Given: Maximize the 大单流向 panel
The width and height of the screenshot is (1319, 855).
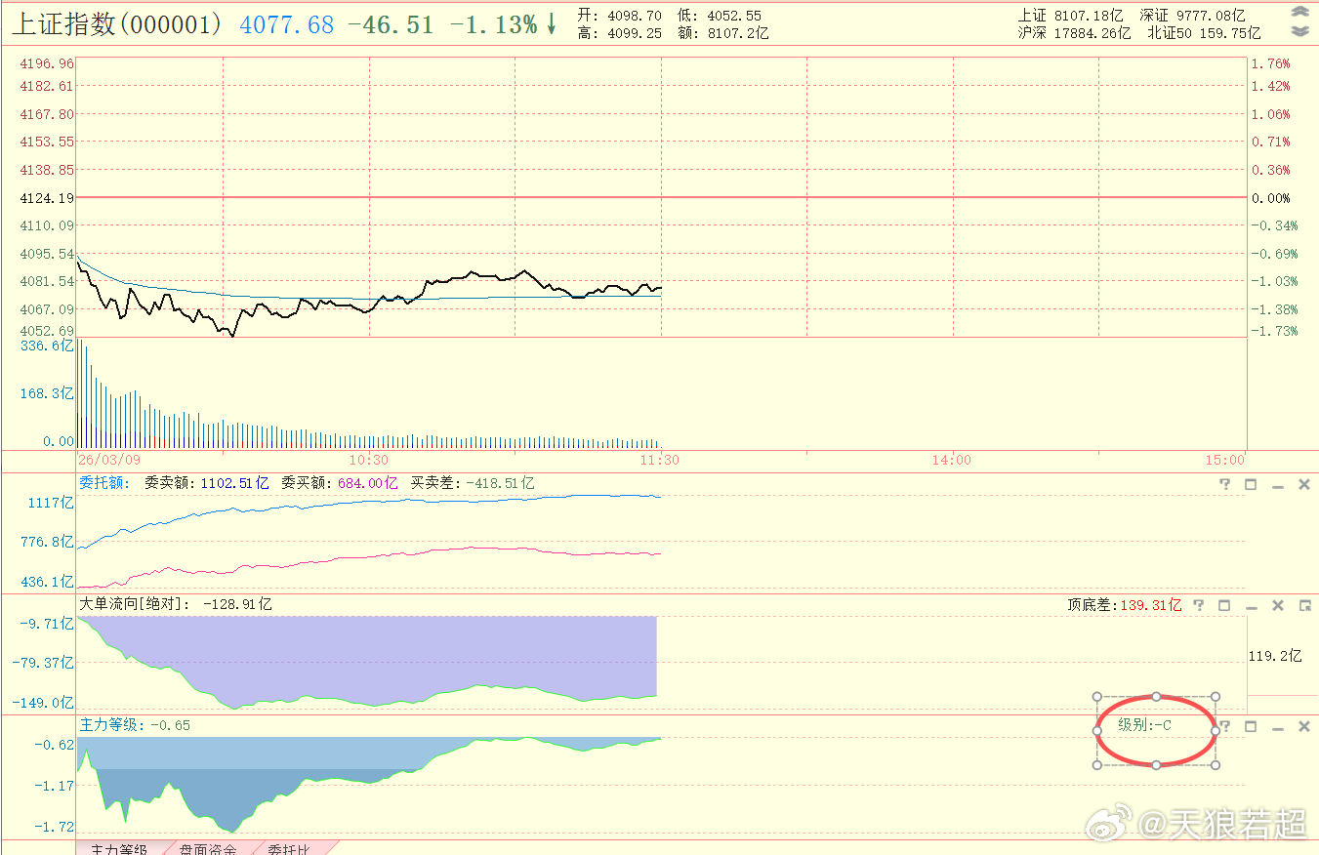Looking at the screenshot, I should click(1224, 605).
